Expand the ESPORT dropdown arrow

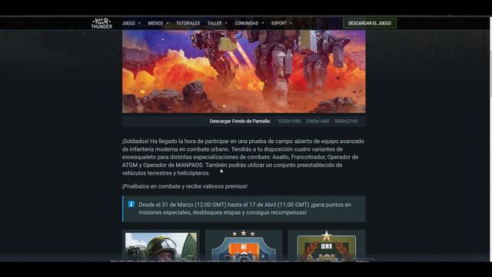291,23
